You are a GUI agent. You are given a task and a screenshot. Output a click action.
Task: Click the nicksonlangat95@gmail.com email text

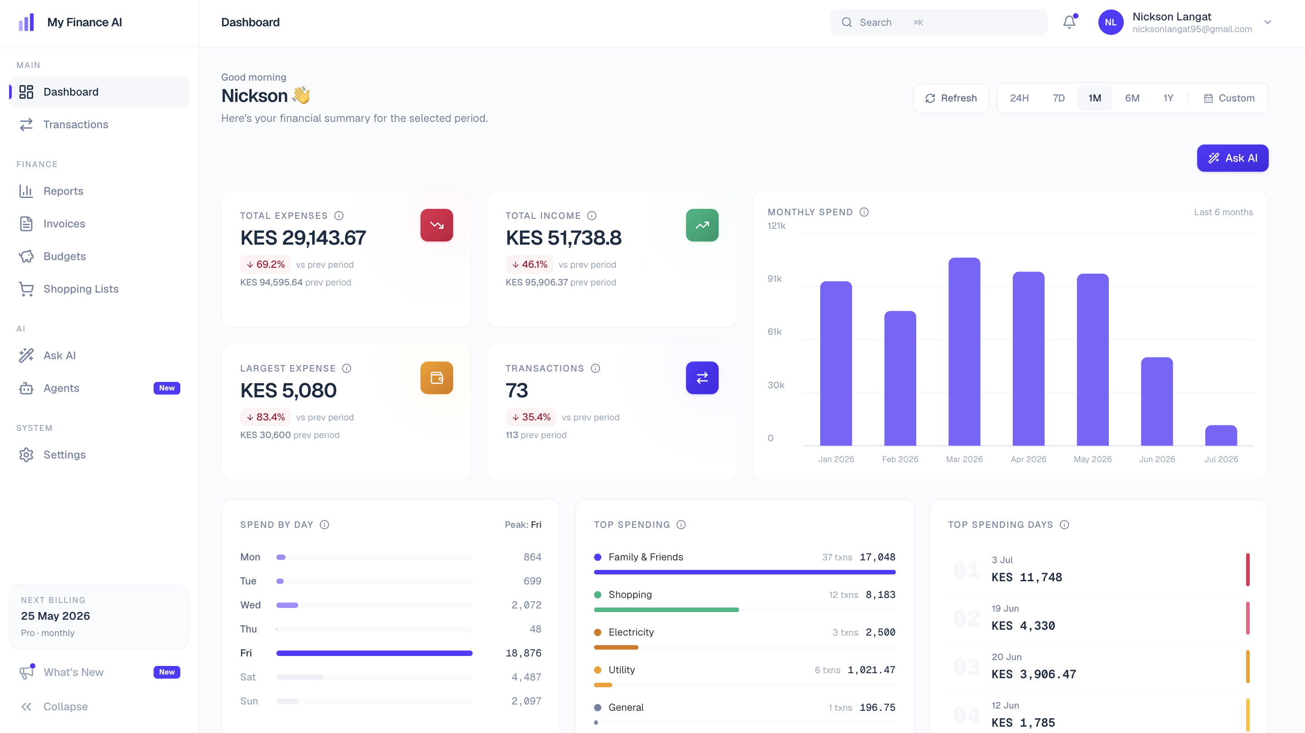coord(1192,29)
